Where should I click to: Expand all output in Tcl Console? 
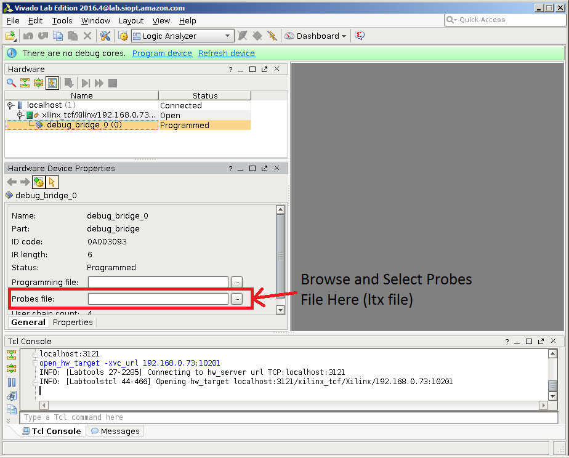[x=12, y=368]
